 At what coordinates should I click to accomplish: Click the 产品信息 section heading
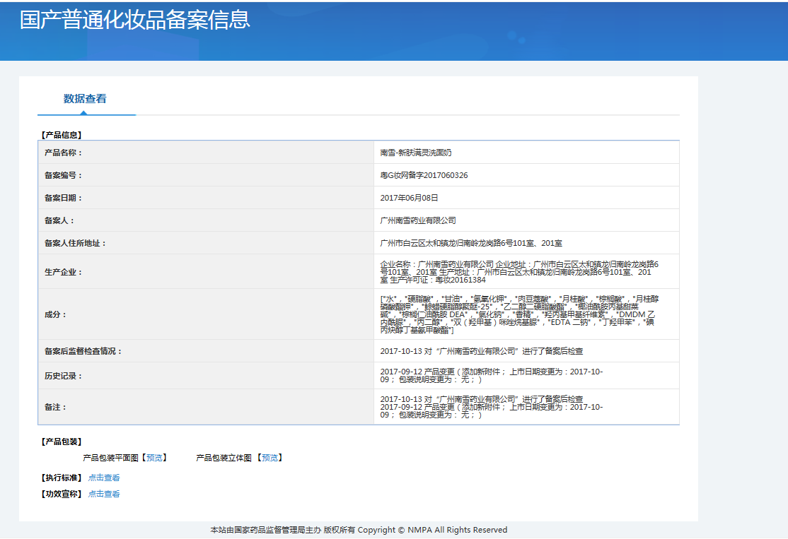click(x=62, y=135)
